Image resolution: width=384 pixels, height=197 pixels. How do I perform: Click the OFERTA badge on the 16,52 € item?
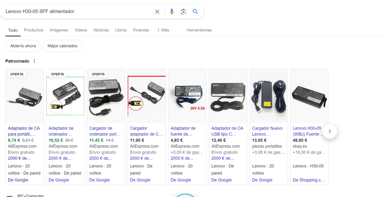coord(58,74)
